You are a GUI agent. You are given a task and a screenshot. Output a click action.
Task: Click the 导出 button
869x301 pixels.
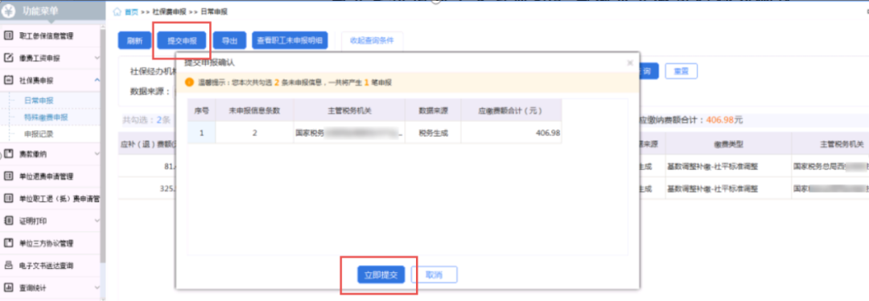229,40
